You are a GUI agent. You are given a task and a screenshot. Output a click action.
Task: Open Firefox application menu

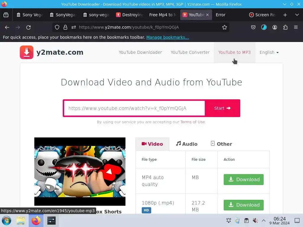(x=296, y=27)
